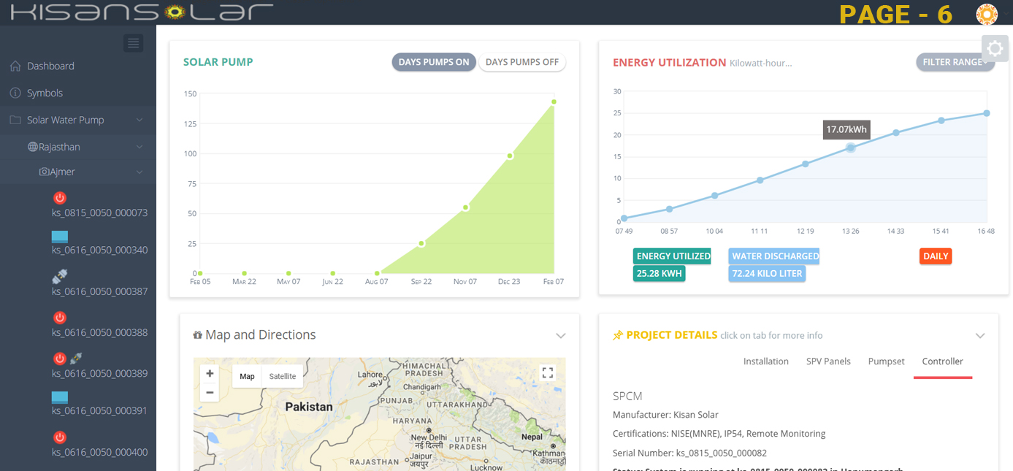Click the user avatar icon at top right
1013x471 pixels.
(x=986, y=14)
